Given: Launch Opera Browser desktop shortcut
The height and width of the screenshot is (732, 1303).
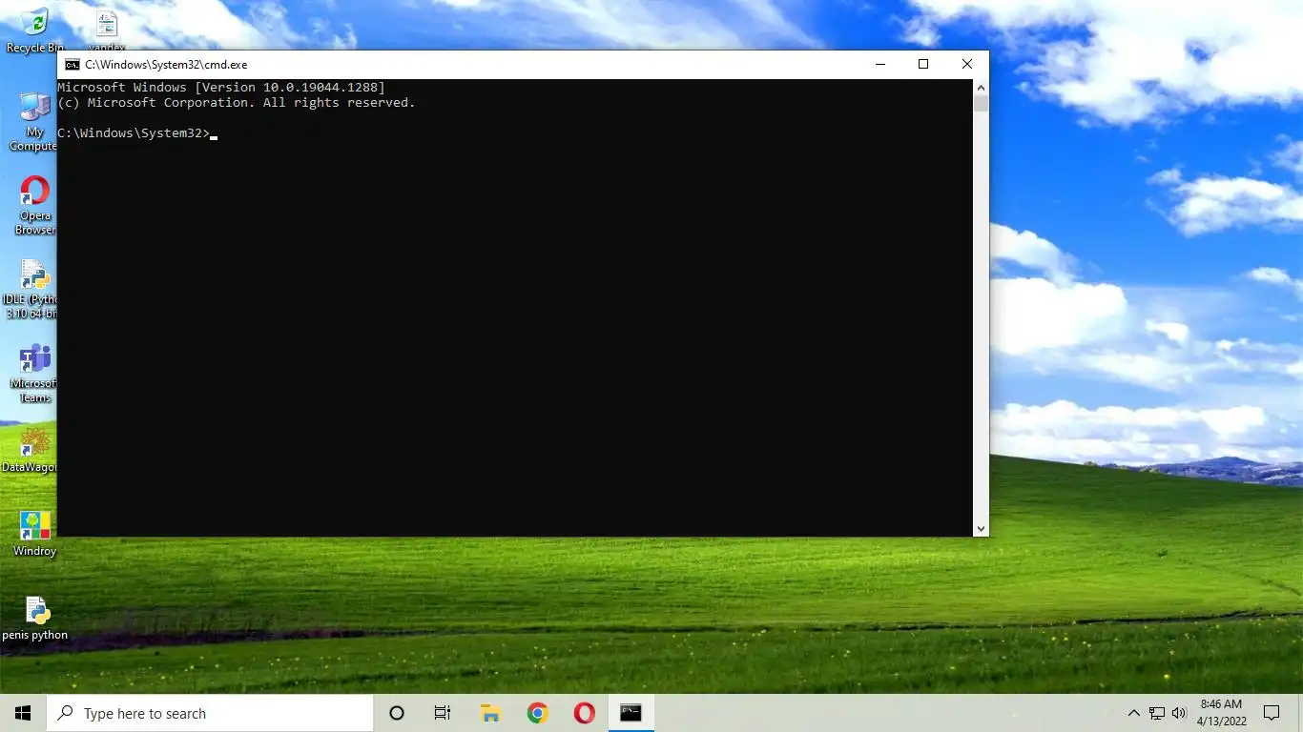Looking at the screenshot, I should tap(34, 205).
